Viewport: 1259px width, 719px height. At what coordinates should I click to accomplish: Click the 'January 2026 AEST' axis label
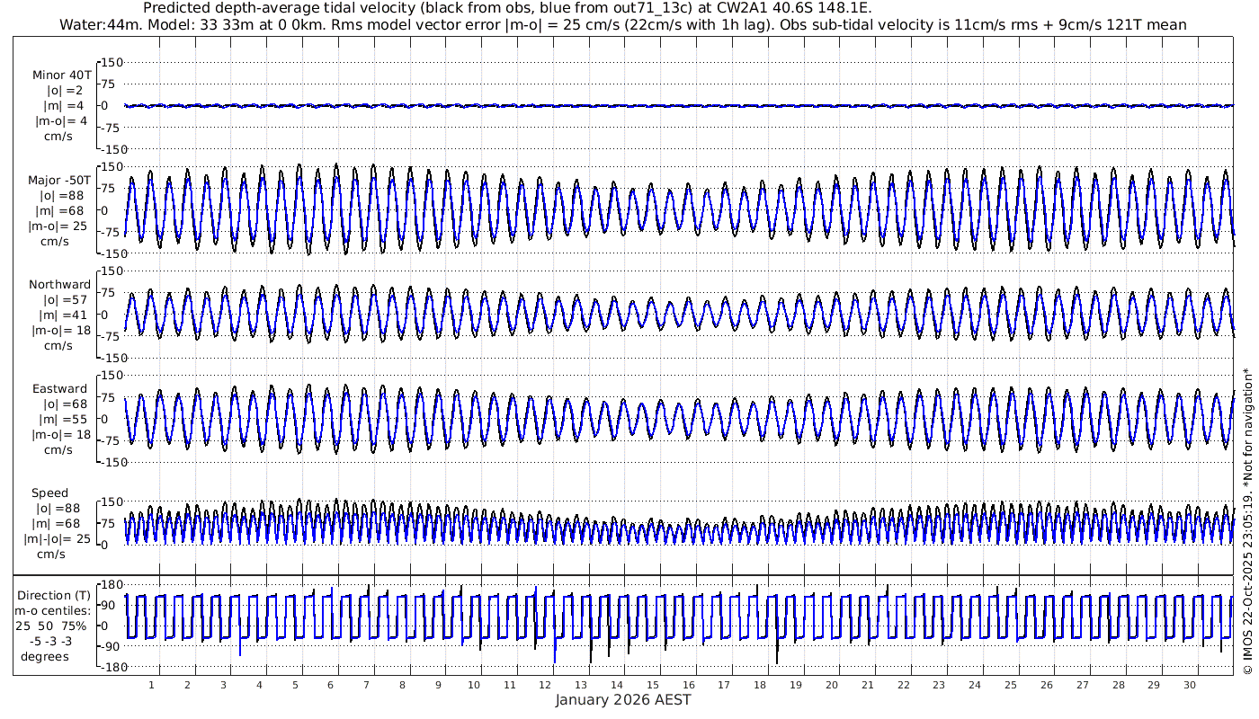(623, 700)
